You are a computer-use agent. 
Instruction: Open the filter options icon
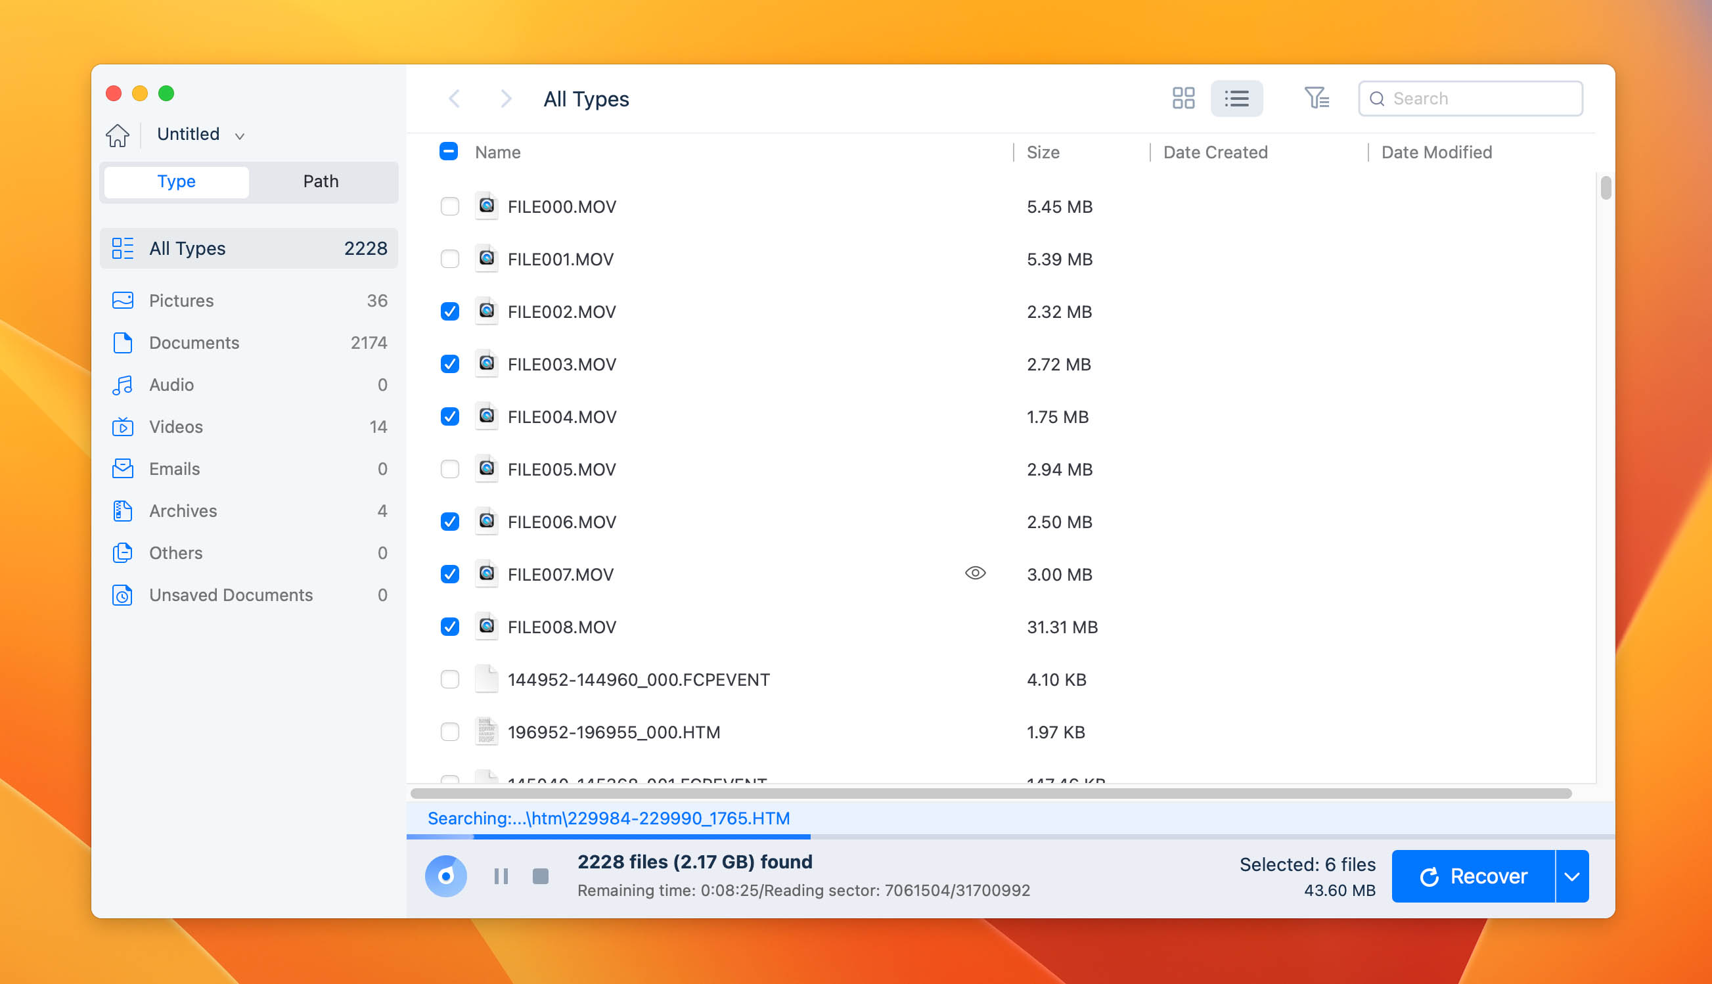(x=1316, y=98)
